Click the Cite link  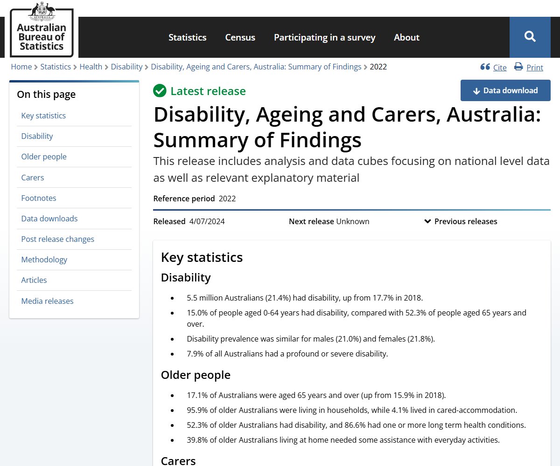click(x=500, y=68)
